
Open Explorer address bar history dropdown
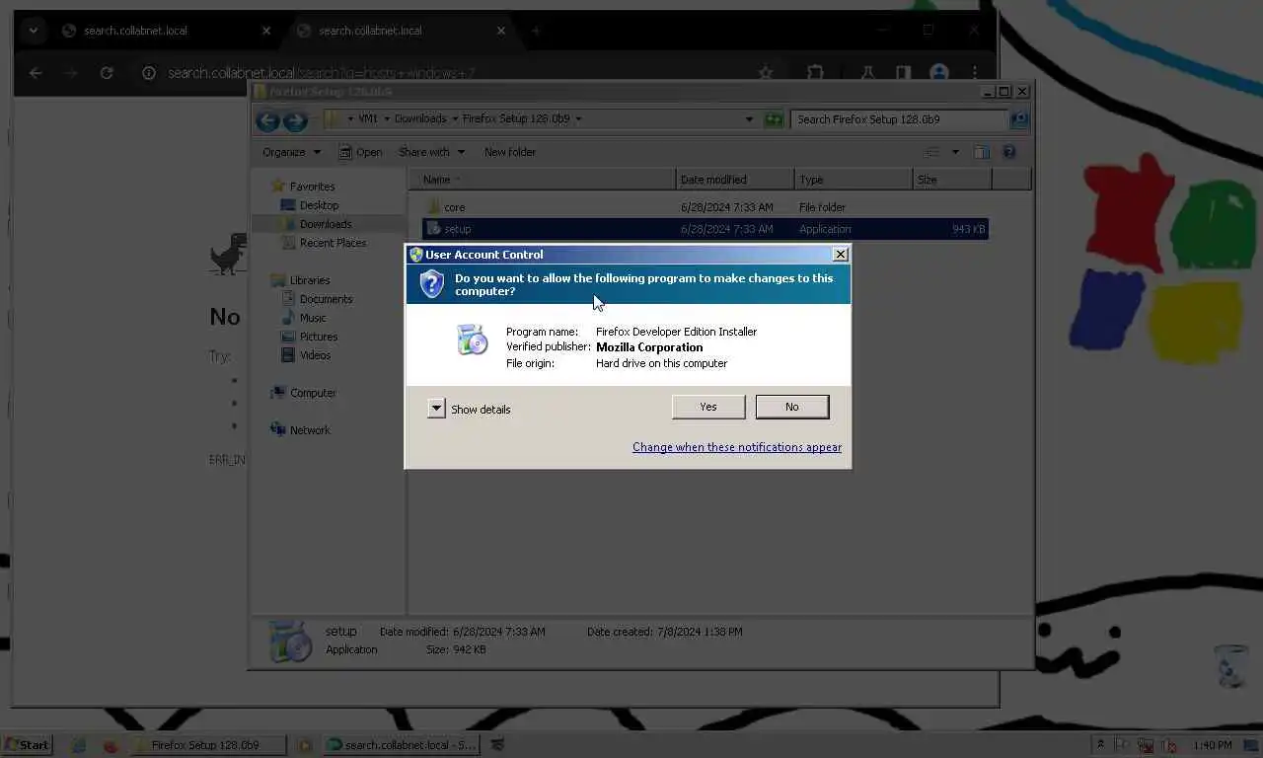[749, 119]
